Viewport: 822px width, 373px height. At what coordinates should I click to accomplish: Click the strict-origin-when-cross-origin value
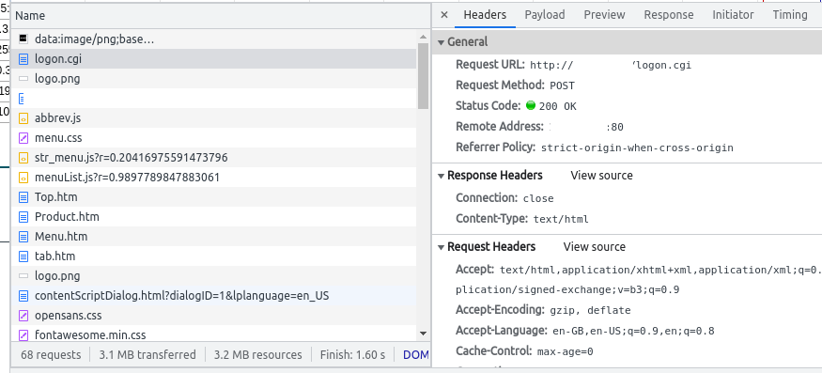pyautogui.click(x=637, y=148)
